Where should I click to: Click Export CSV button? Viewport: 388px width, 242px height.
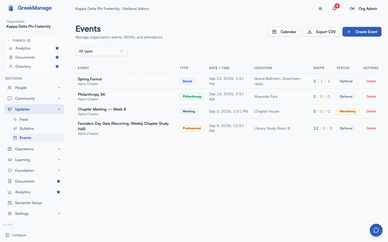click(x=321, y=32)
